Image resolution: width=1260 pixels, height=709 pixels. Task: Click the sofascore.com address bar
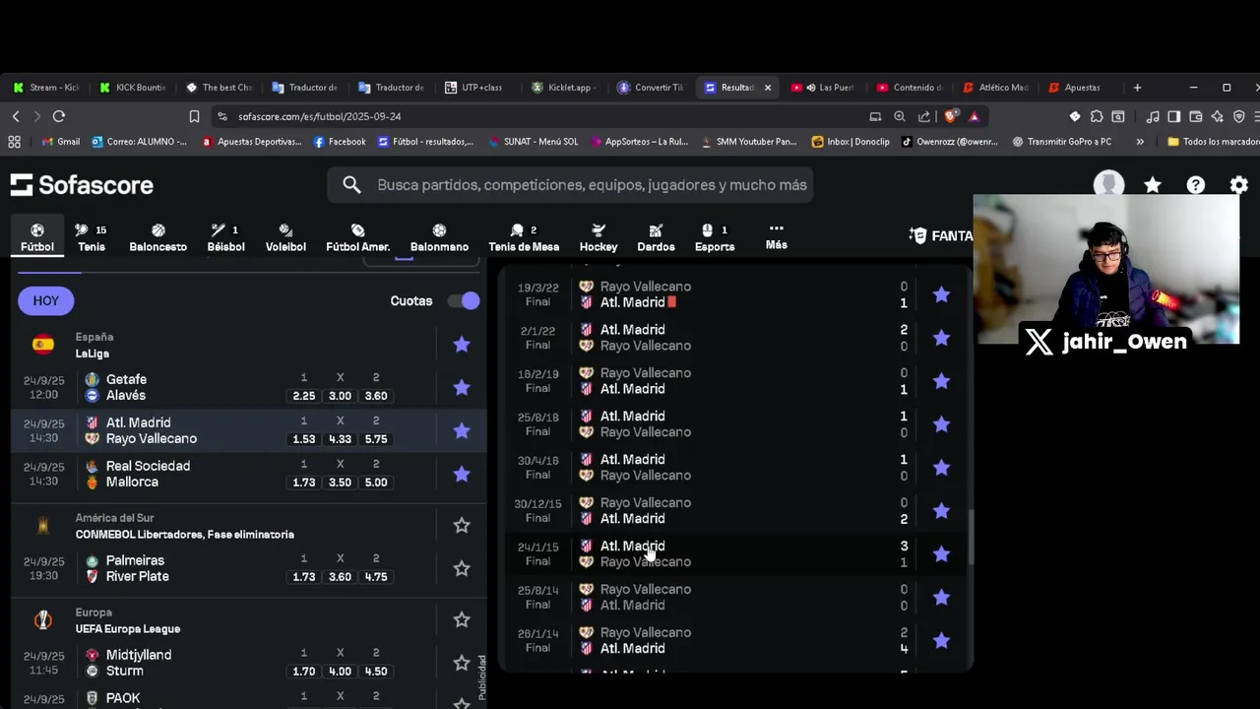(x=541, y=116)
